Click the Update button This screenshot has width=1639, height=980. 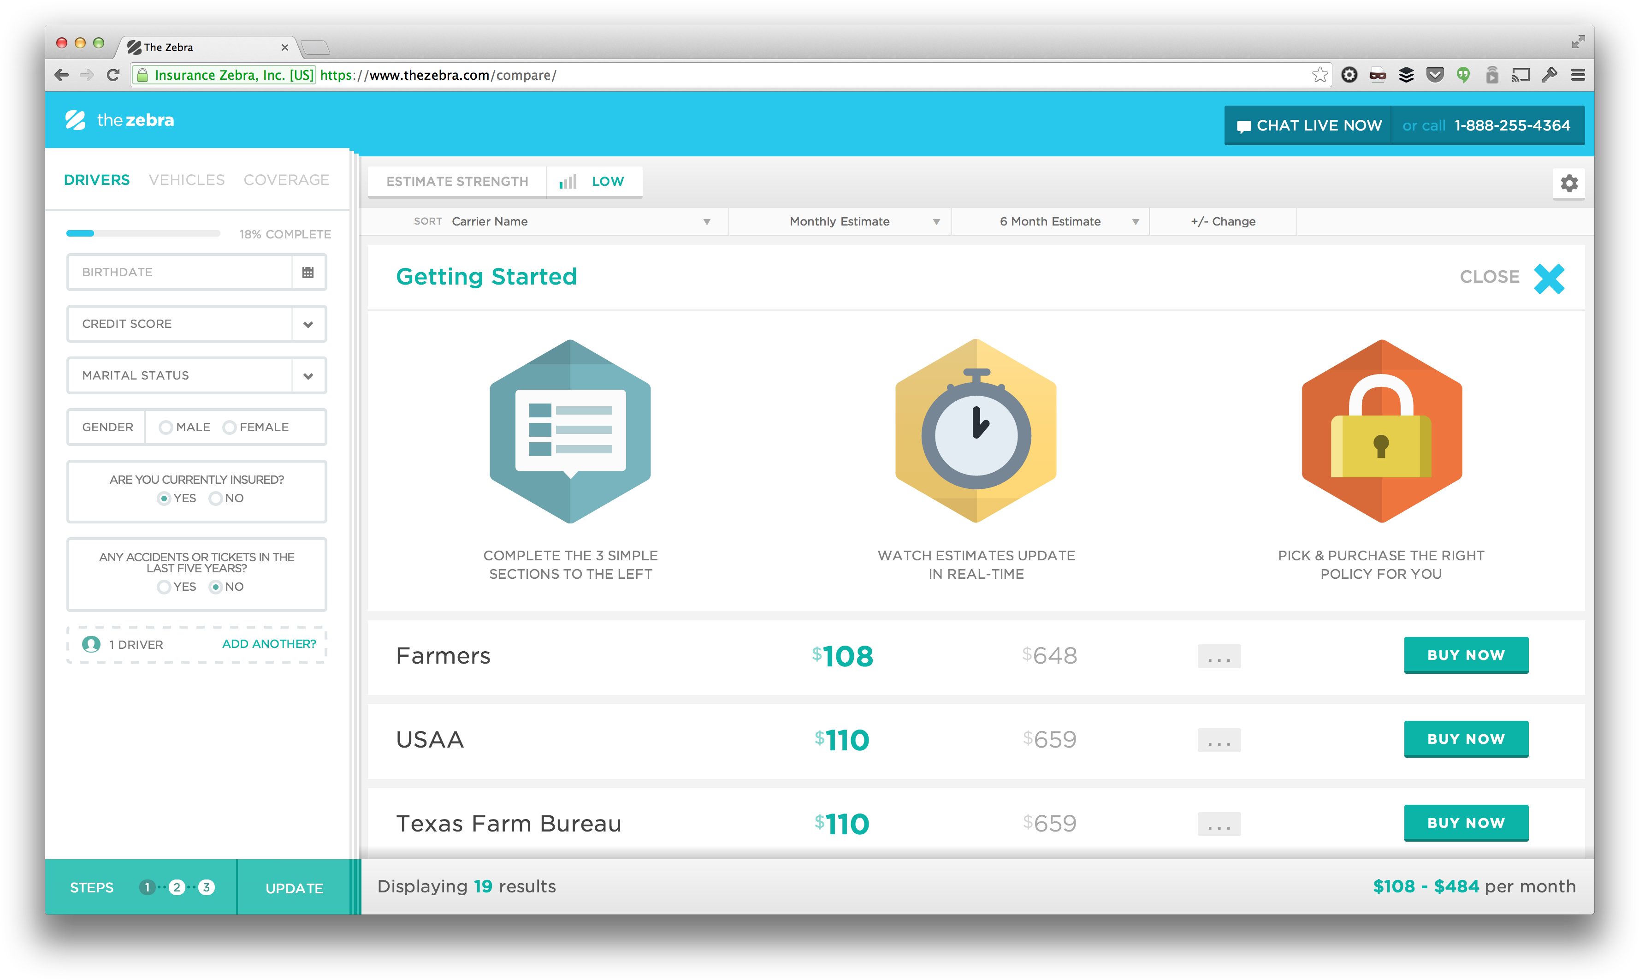[x=295, y=888]
